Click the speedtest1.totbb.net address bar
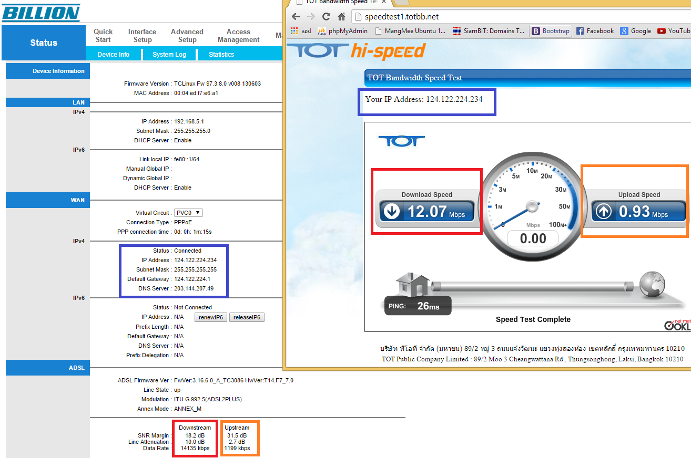Image resolution: width=691 pixels, height=458 pixels. click(x=521, y=16)
